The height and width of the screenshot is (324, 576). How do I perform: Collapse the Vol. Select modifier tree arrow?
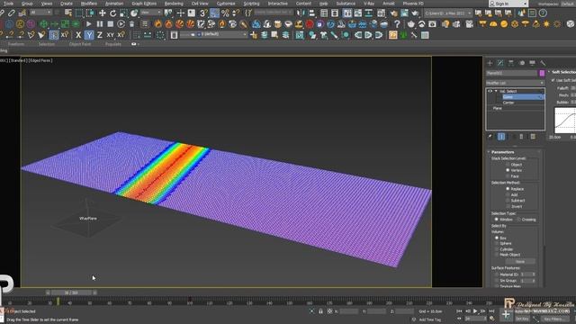tap(496, 91)
